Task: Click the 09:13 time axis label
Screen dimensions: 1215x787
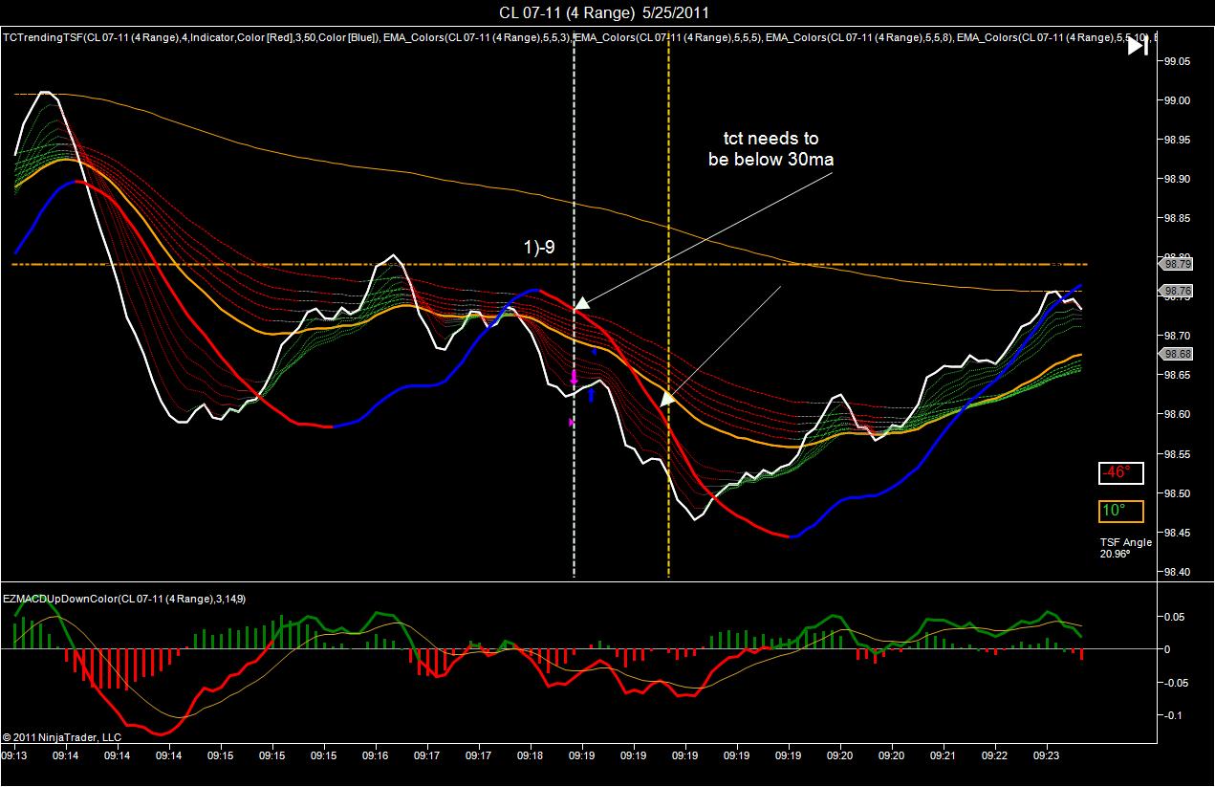Action: pos(14,754)
